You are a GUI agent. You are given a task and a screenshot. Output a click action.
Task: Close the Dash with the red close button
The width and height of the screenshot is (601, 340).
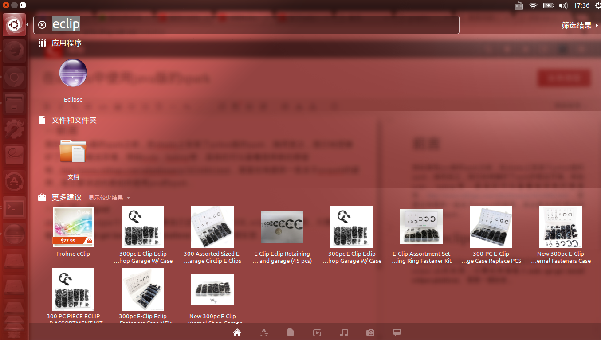tap(6, 5)
